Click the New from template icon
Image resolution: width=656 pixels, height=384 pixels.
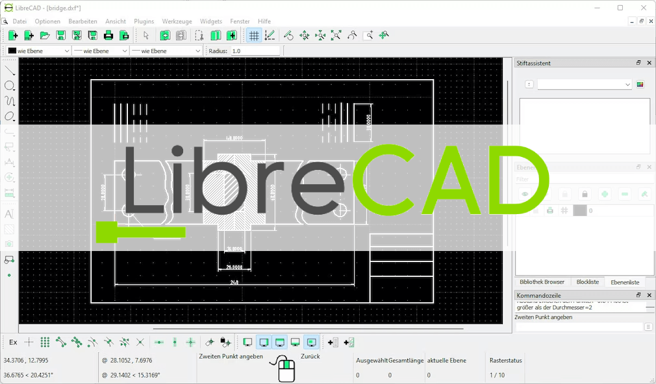pyautogui.click(x=29, y=36)
